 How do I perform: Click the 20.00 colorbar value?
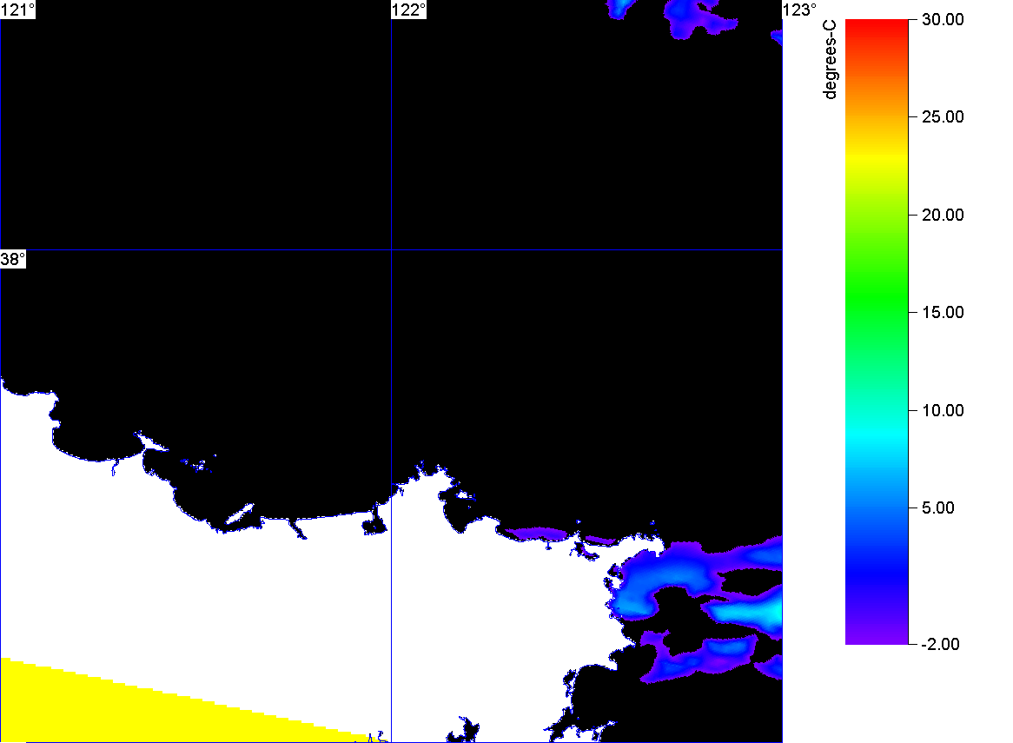click(x=943, y=216)
